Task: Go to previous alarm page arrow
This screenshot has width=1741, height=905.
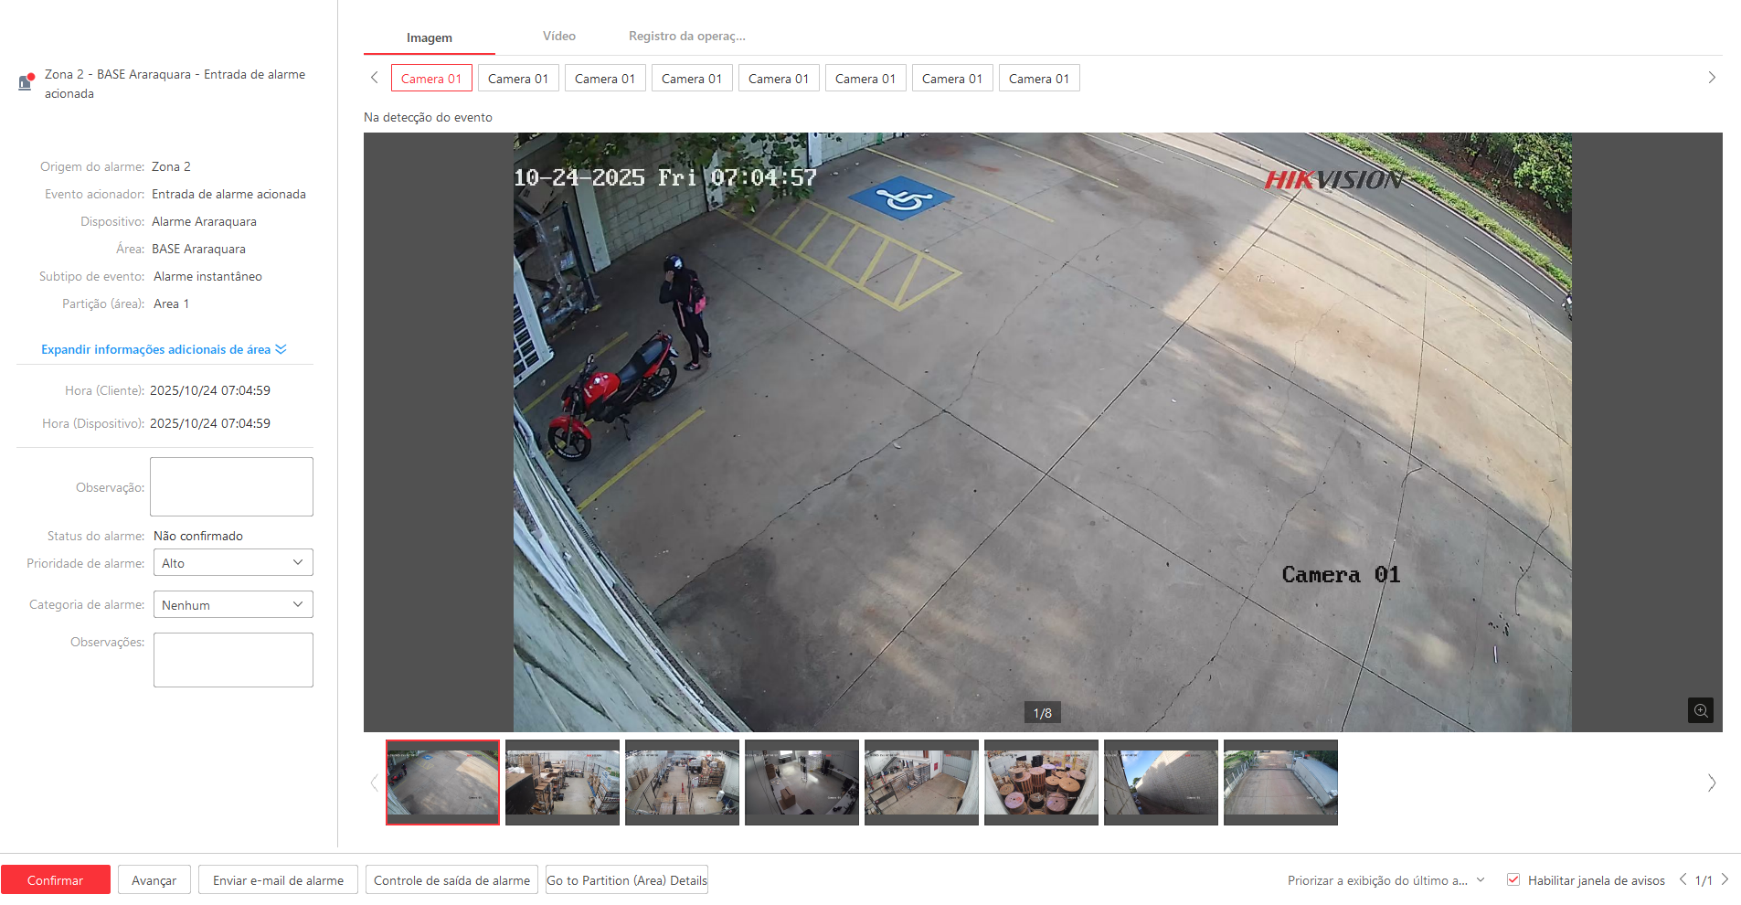Action: [1683, 879]
